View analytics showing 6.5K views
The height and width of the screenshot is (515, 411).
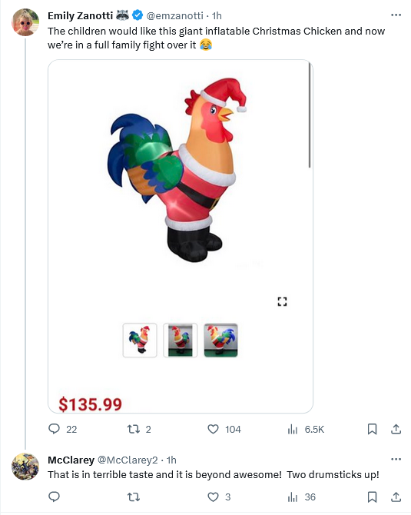(x=306, y=429)
